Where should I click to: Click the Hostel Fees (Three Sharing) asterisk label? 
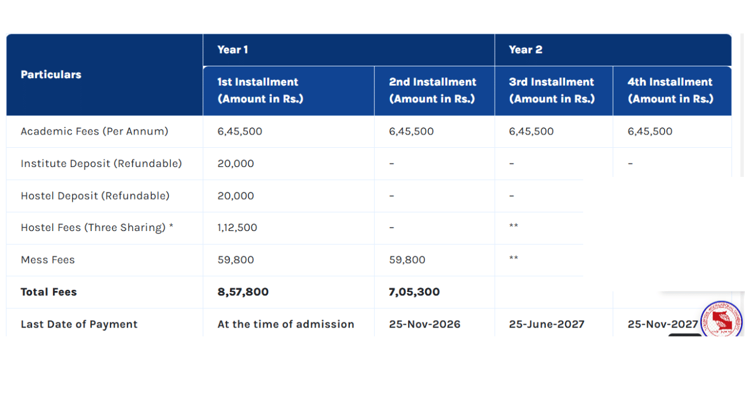97,228
